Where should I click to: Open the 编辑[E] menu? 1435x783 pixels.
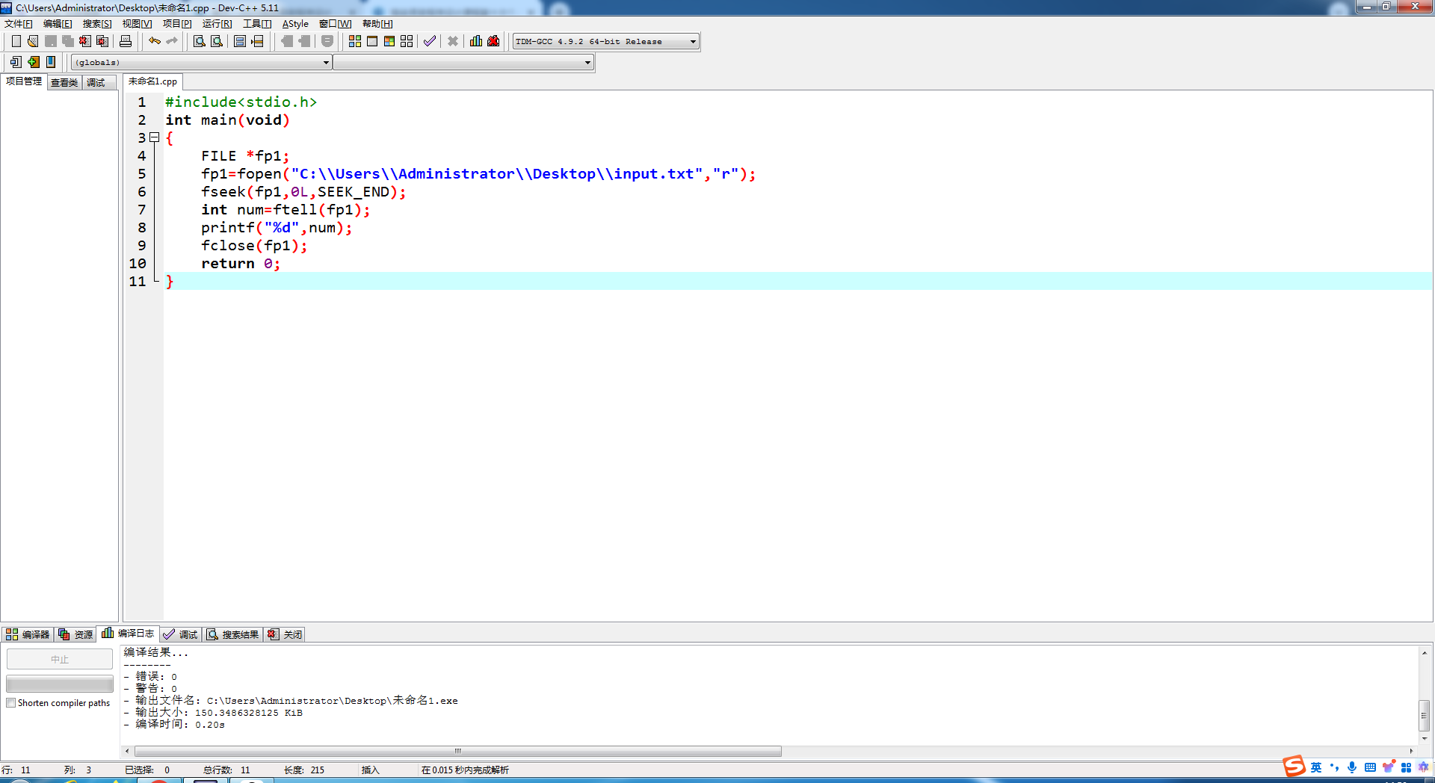point(58,24)
